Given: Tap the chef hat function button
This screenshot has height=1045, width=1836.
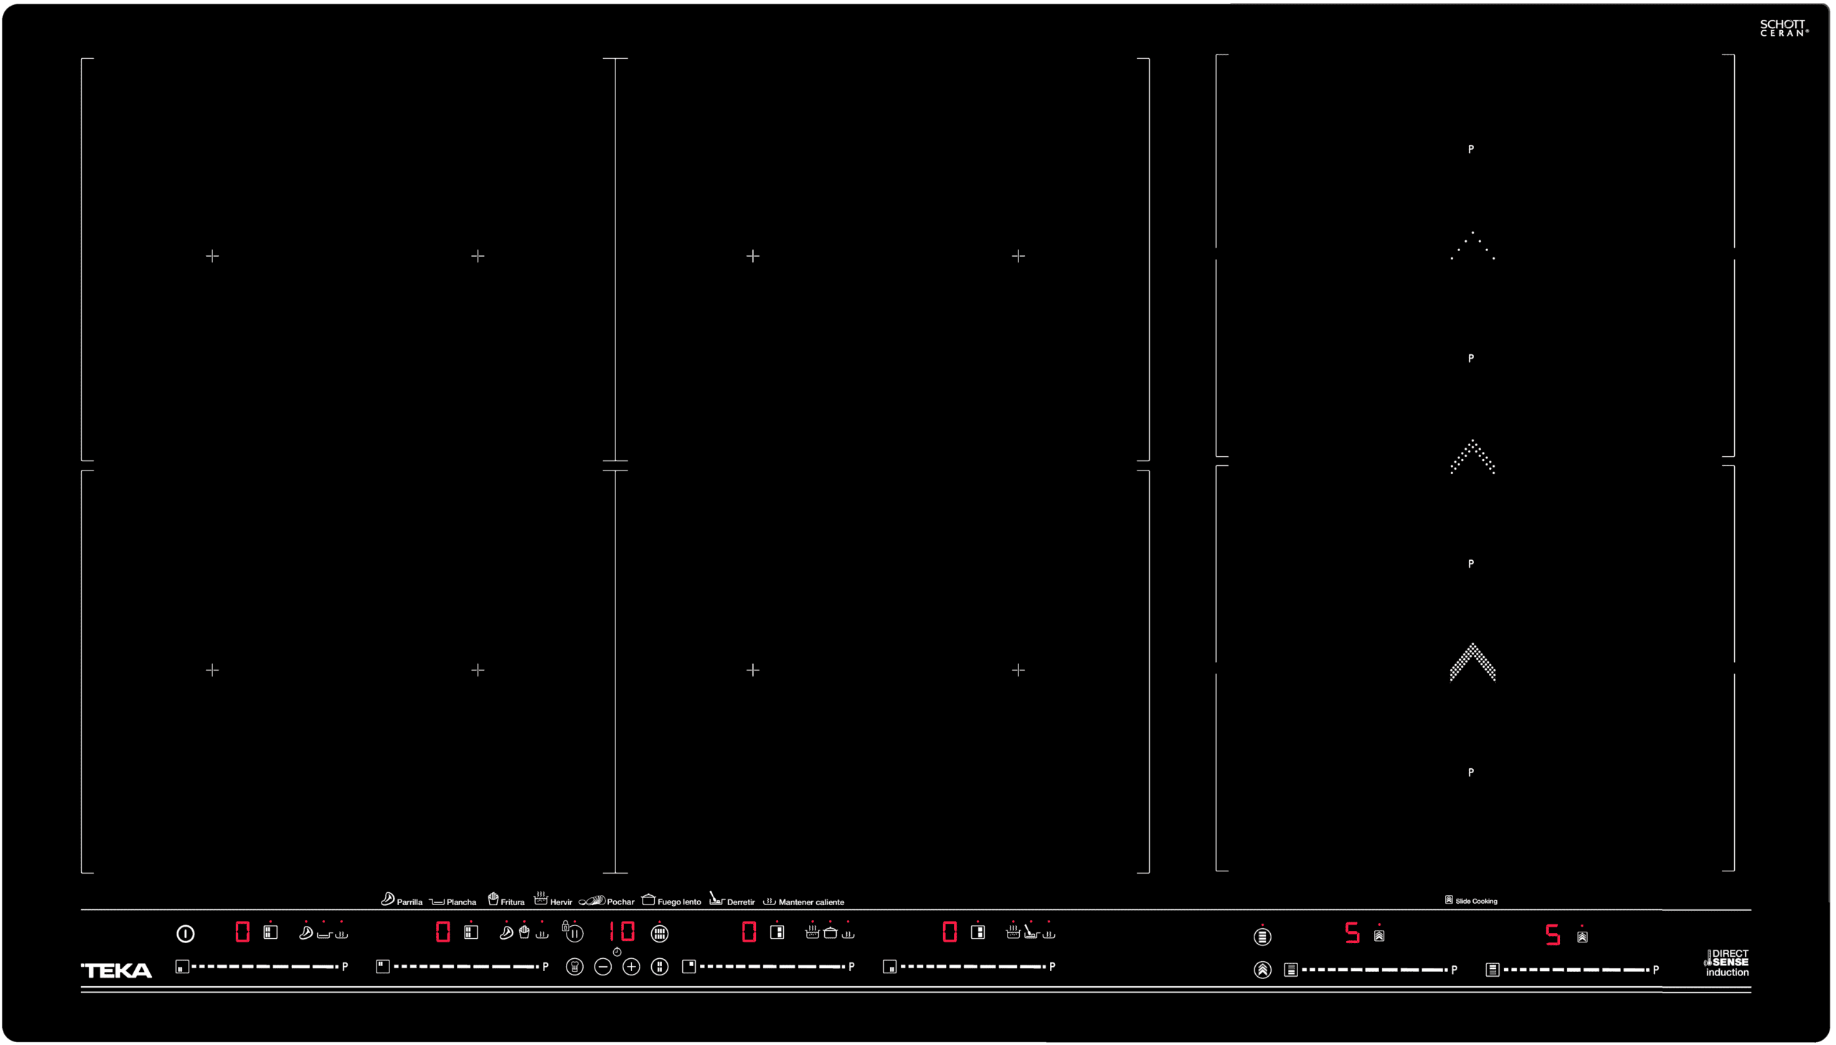Looking at the screenshot, I should [x=574, y=967].
